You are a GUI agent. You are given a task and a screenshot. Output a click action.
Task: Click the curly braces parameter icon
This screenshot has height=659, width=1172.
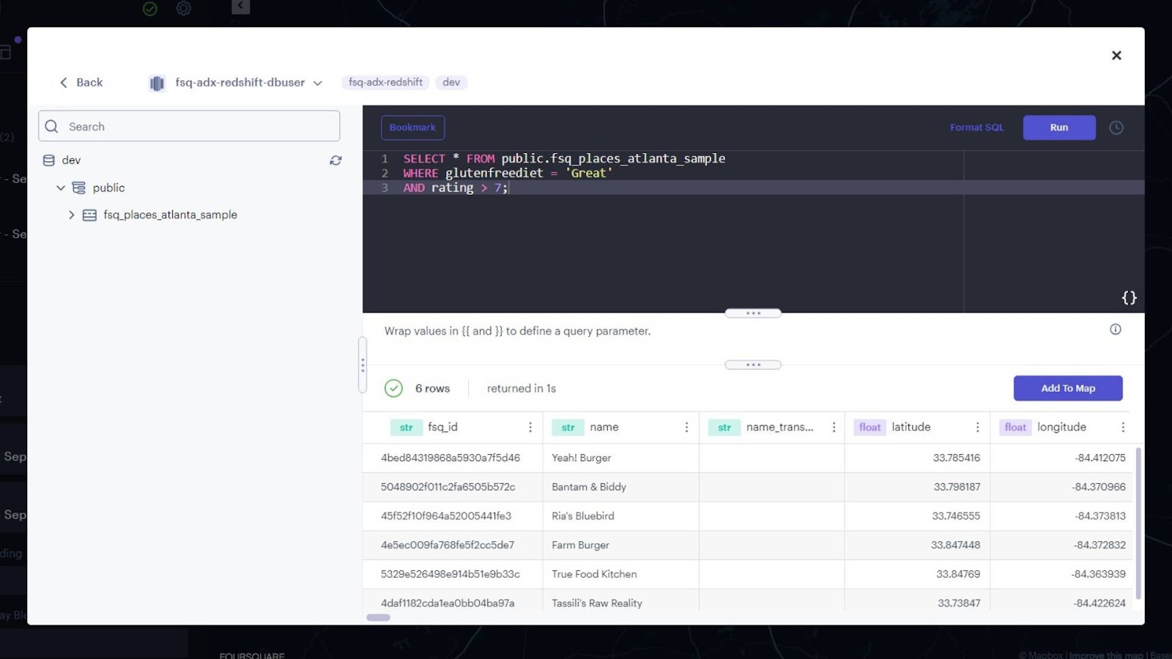pos(1129,298)
